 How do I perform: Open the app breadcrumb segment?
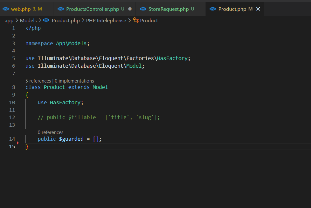click(9, 21)
